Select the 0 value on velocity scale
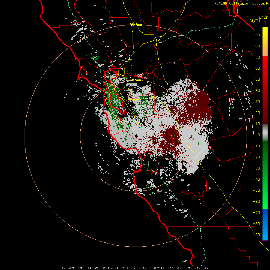Screen dimensions: 270x270 coord(259,135)
